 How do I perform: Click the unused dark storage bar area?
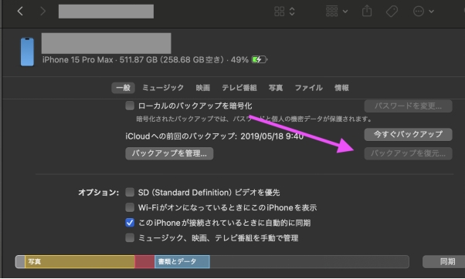coord(309,261)
